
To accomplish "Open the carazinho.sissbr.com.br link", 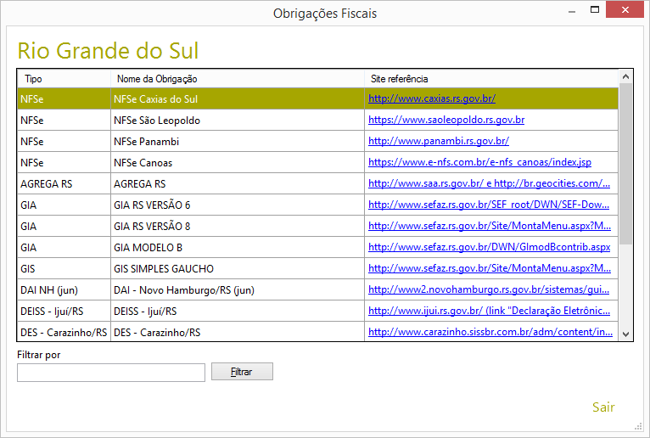I will click(x=490, y=331).
